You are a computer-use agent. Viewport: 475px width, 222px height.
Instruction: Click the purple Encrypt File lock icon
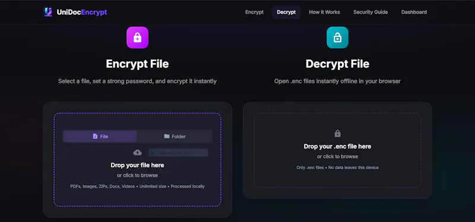137,37
